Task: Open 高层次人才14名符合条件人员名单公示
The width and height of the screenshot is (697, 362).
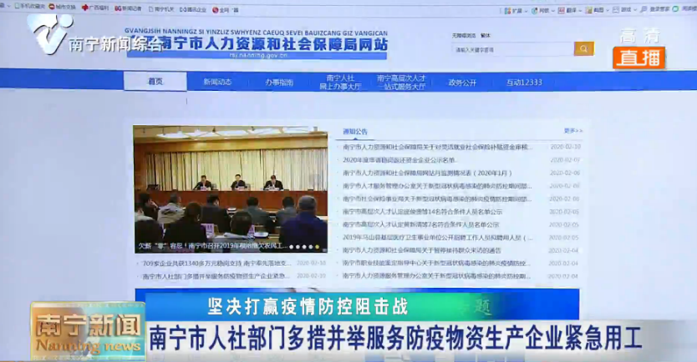Action: click(x=422, y=212)
